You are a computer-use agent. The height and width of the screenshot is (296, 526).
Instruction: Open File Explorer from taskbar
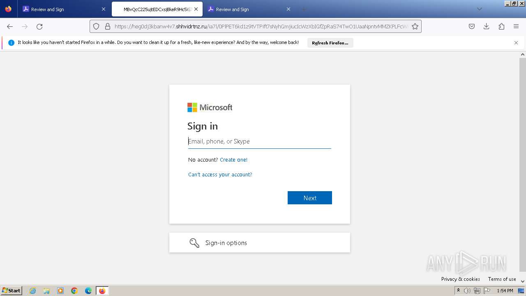click(46, 291)
